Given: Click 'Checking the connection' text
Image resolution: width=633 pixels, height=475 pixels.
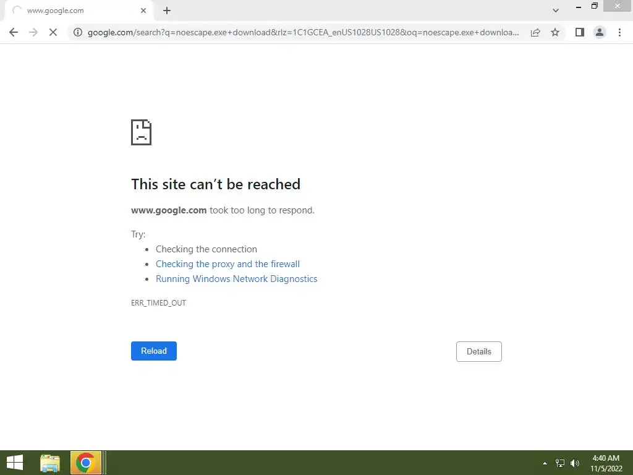Looking at the screenshot, I should 206,249.
